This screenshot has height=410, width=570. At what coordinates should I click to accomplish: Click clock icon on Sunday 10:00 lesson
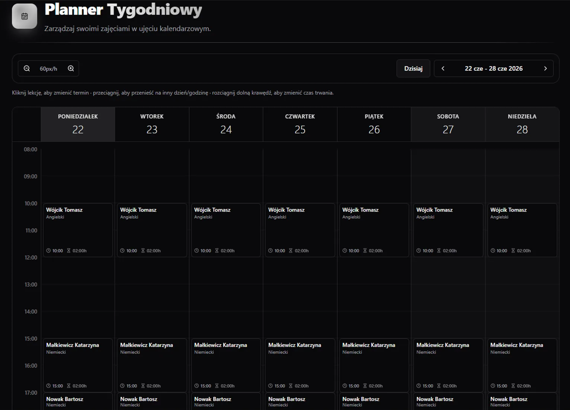tap(493, 251)
